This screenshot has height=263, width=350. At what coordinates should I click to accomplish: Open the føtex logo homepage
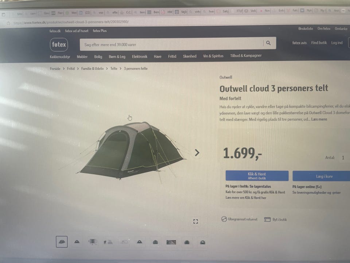pos(59,45)
